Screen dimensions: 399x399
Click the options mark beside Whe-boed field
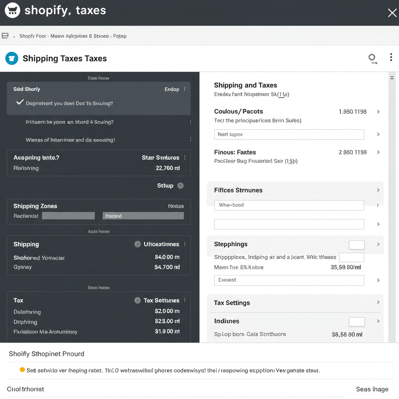378,205
